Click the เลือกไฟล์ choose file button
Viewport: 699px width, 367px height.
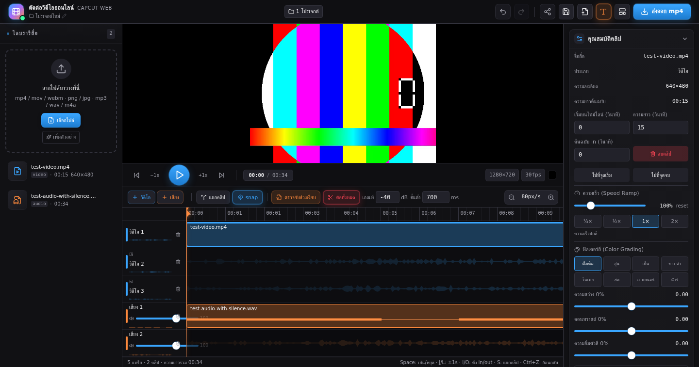(x=61, y=120)
